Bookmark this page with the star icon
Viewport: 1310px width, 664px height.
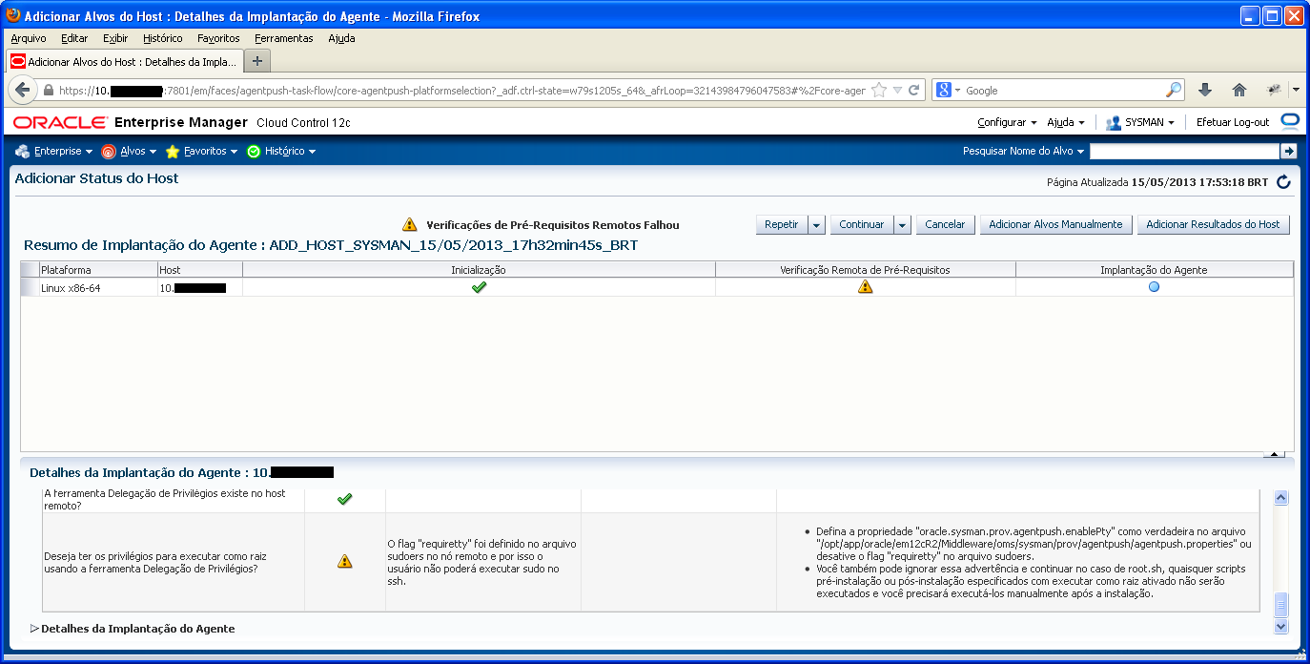click(879, 90)
